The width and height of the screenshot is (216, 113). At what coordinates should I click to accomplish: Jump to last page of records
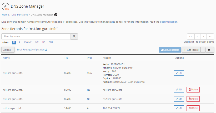coord(210,37)
